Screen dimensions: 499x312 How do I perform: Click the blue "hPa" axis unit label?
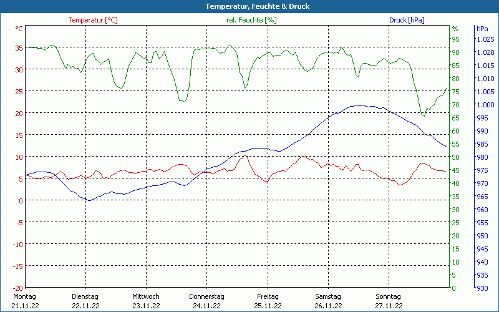click(482, 29)
